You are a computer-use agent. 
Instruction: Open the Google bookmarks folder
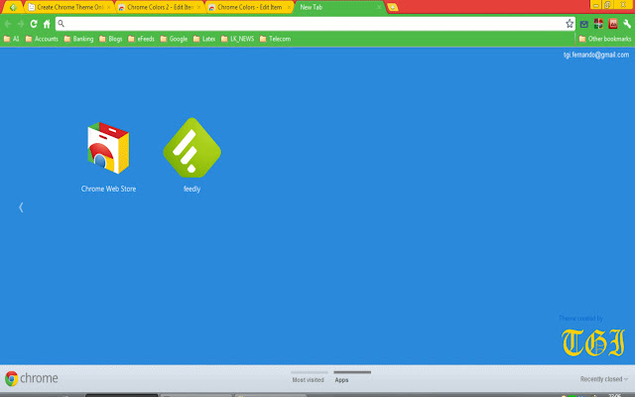coord(174,39)
